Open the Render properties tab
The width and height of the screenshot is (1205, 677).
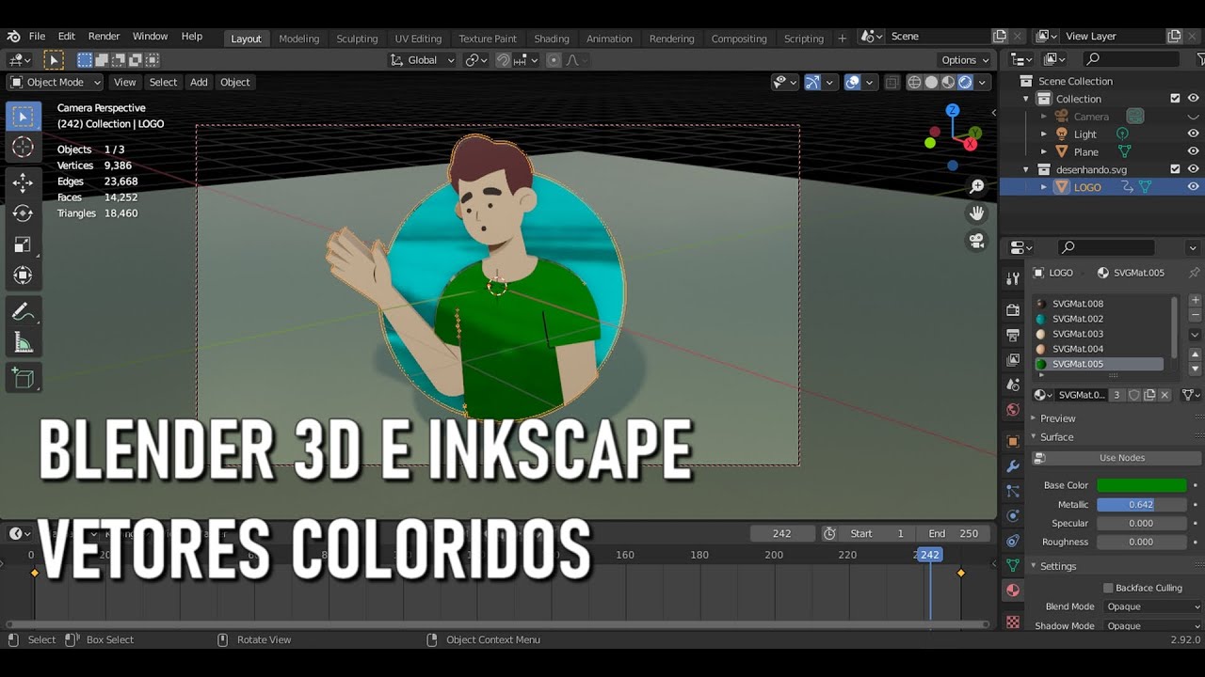pos(1013,309)
